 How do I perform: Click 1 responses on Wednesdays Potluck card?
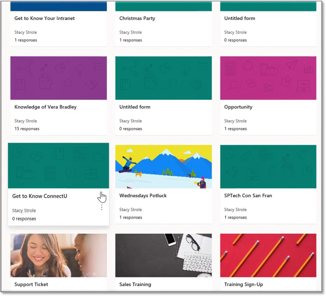tap(131, 217)
